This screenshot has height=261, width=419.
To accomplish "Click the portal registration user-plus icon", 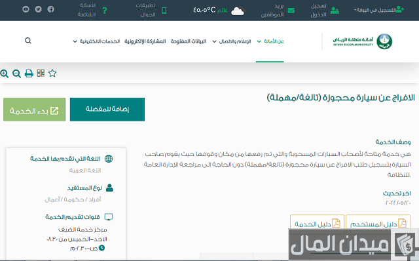I will (399, 9).
